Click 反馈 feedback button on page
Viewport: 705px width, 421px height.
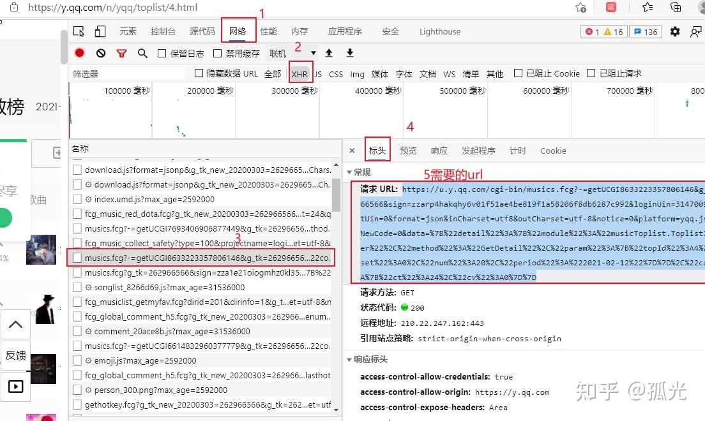pyautogui.click(x=16, y=355)
